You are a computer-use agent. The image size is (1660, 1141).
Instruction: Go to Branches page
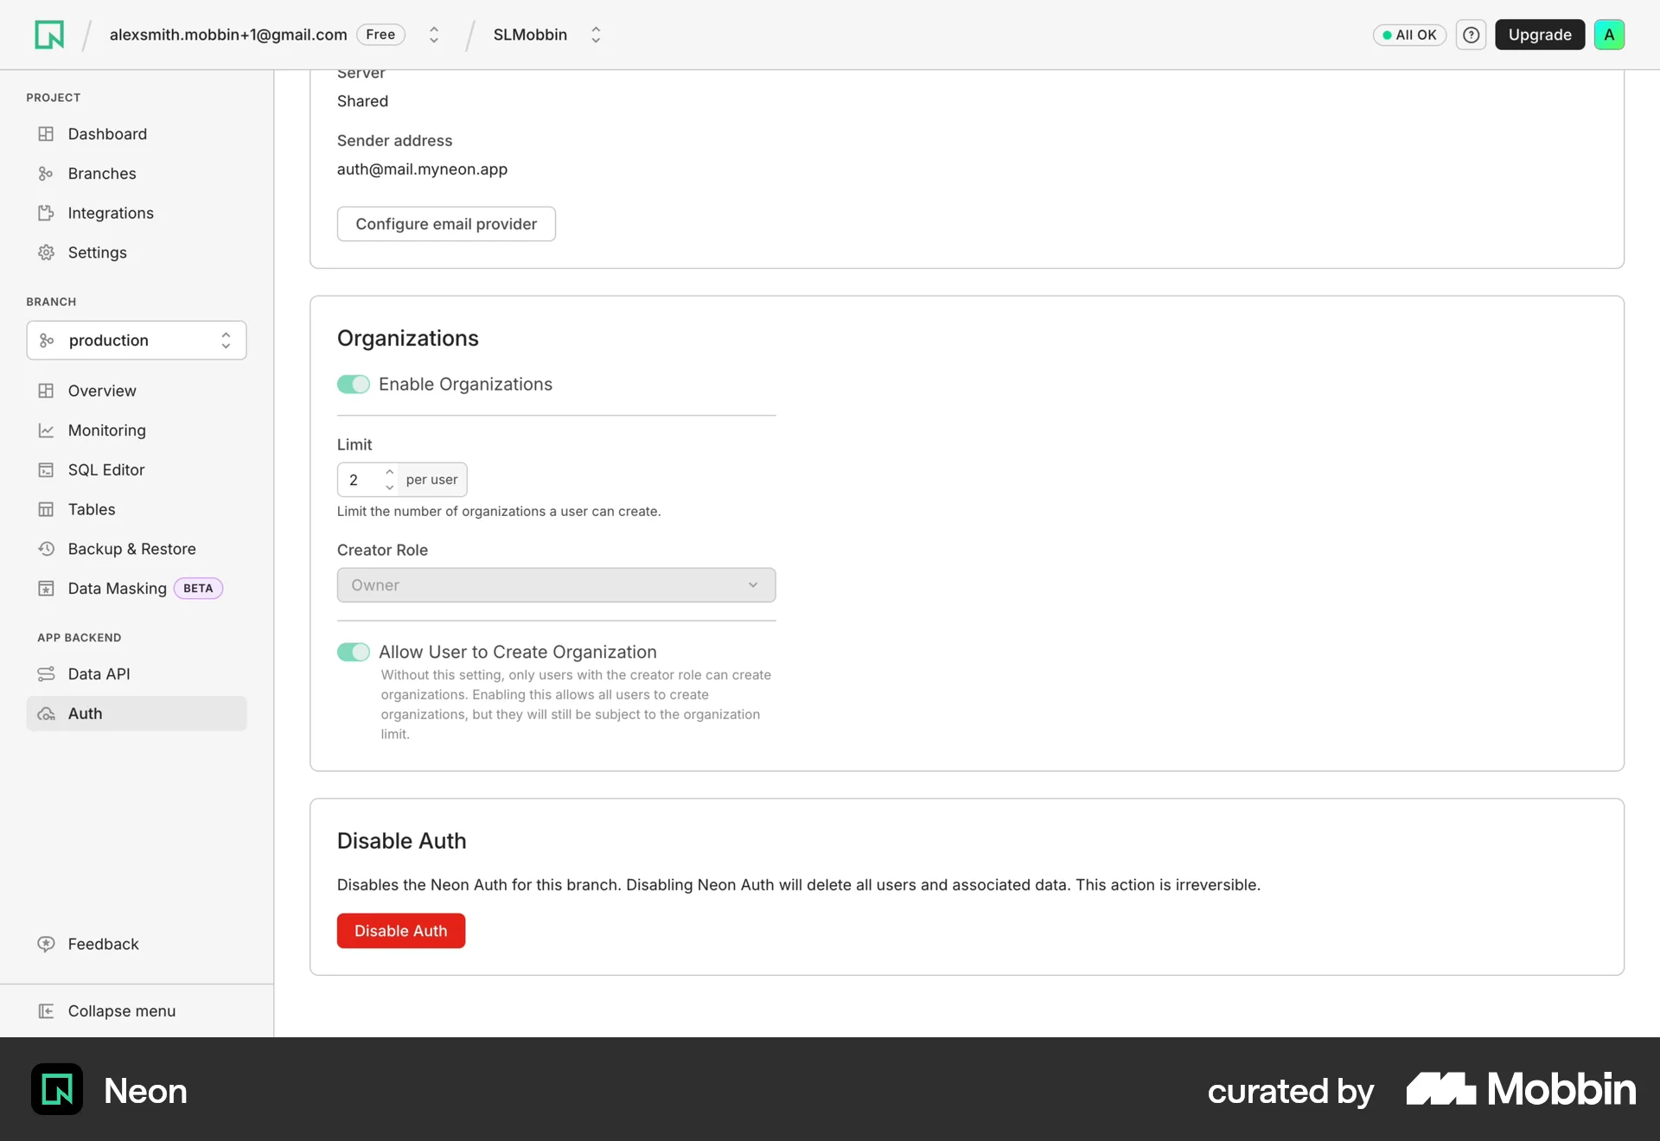[137, 174]
